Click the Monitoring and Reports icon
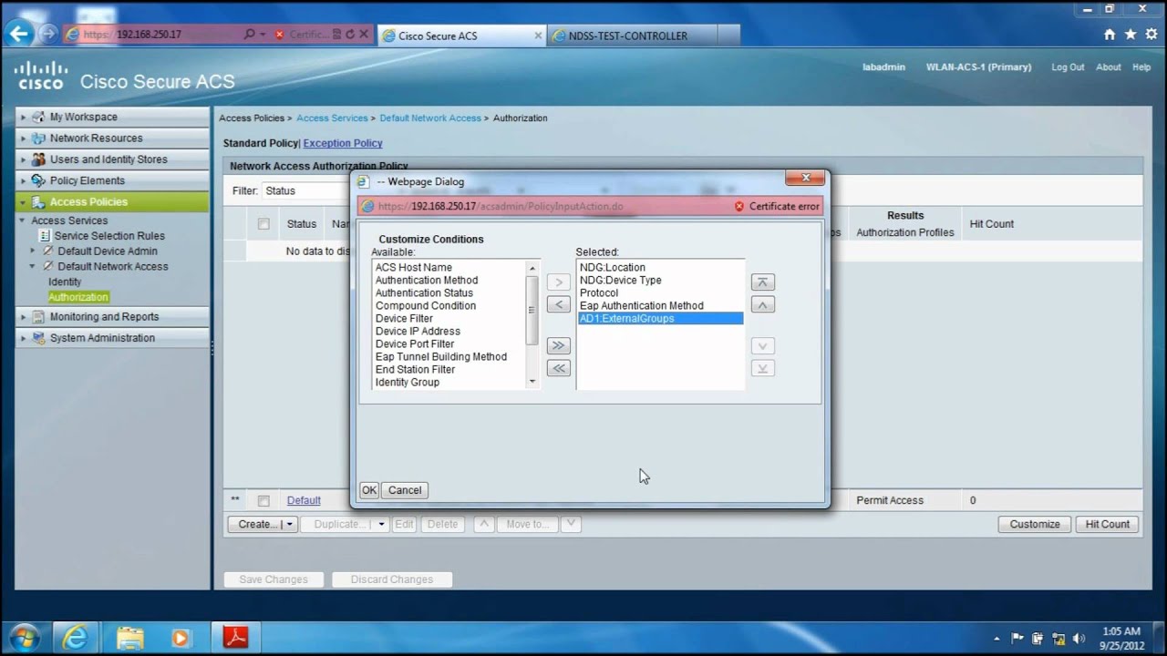This screenshot has width=1167, height=656. (38, 317)
